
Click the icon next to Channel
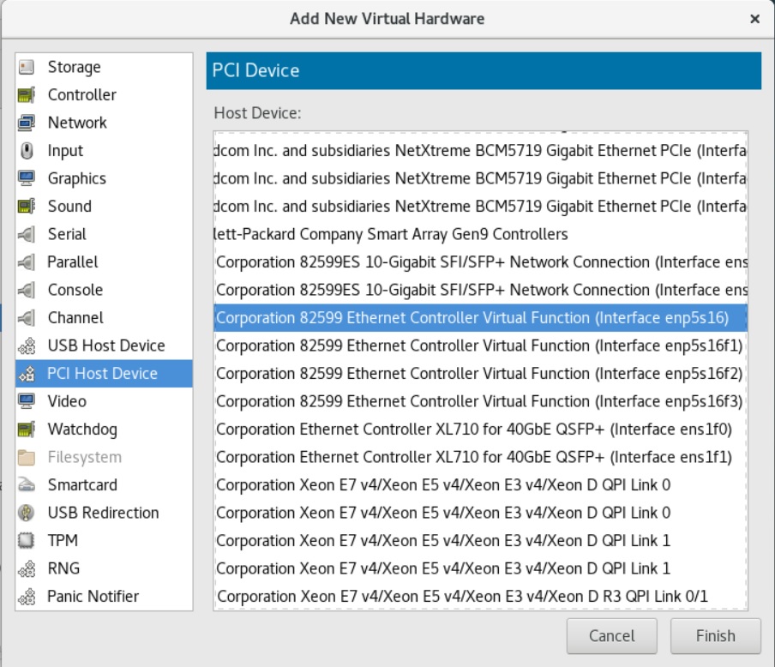(x=27, y=317)
